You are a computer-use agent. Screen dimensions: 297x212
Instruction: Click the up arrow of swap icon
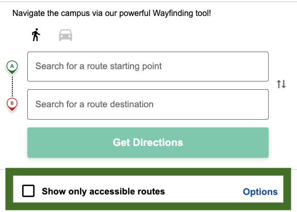(279, 84)
